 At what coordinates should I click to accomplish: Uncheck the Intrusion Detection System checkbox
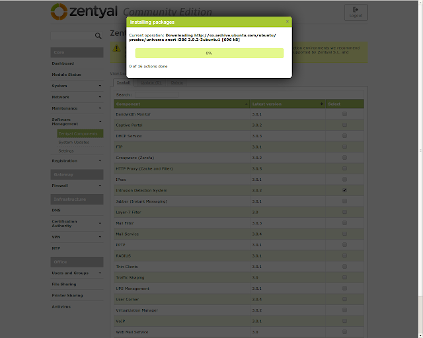[344, 190]
